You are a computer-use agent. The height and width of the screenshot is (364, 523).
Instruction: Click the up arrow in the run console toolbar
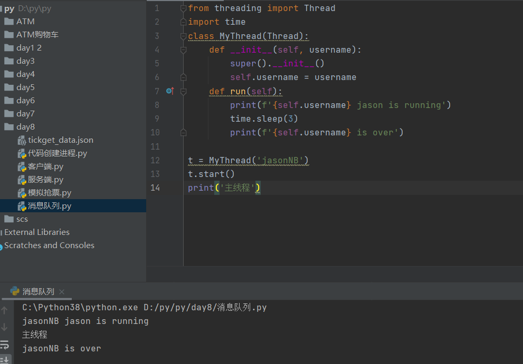(x=5, y=310)
